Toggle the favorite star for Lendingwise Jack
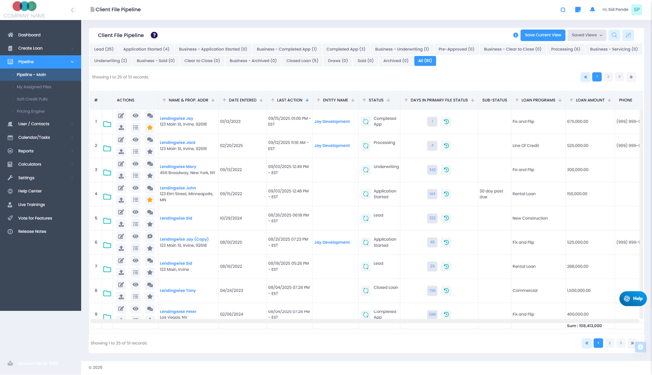Screen dimensions: 652x375 (150, 152)
